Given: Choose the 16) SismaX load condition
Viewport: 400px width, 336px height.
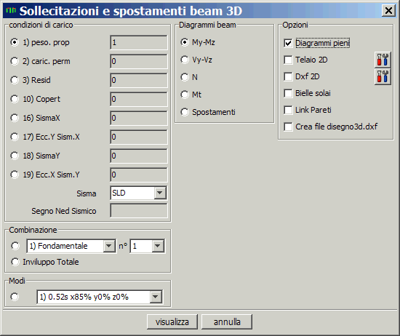Looking at the screenshot, I should click(15, 118).
